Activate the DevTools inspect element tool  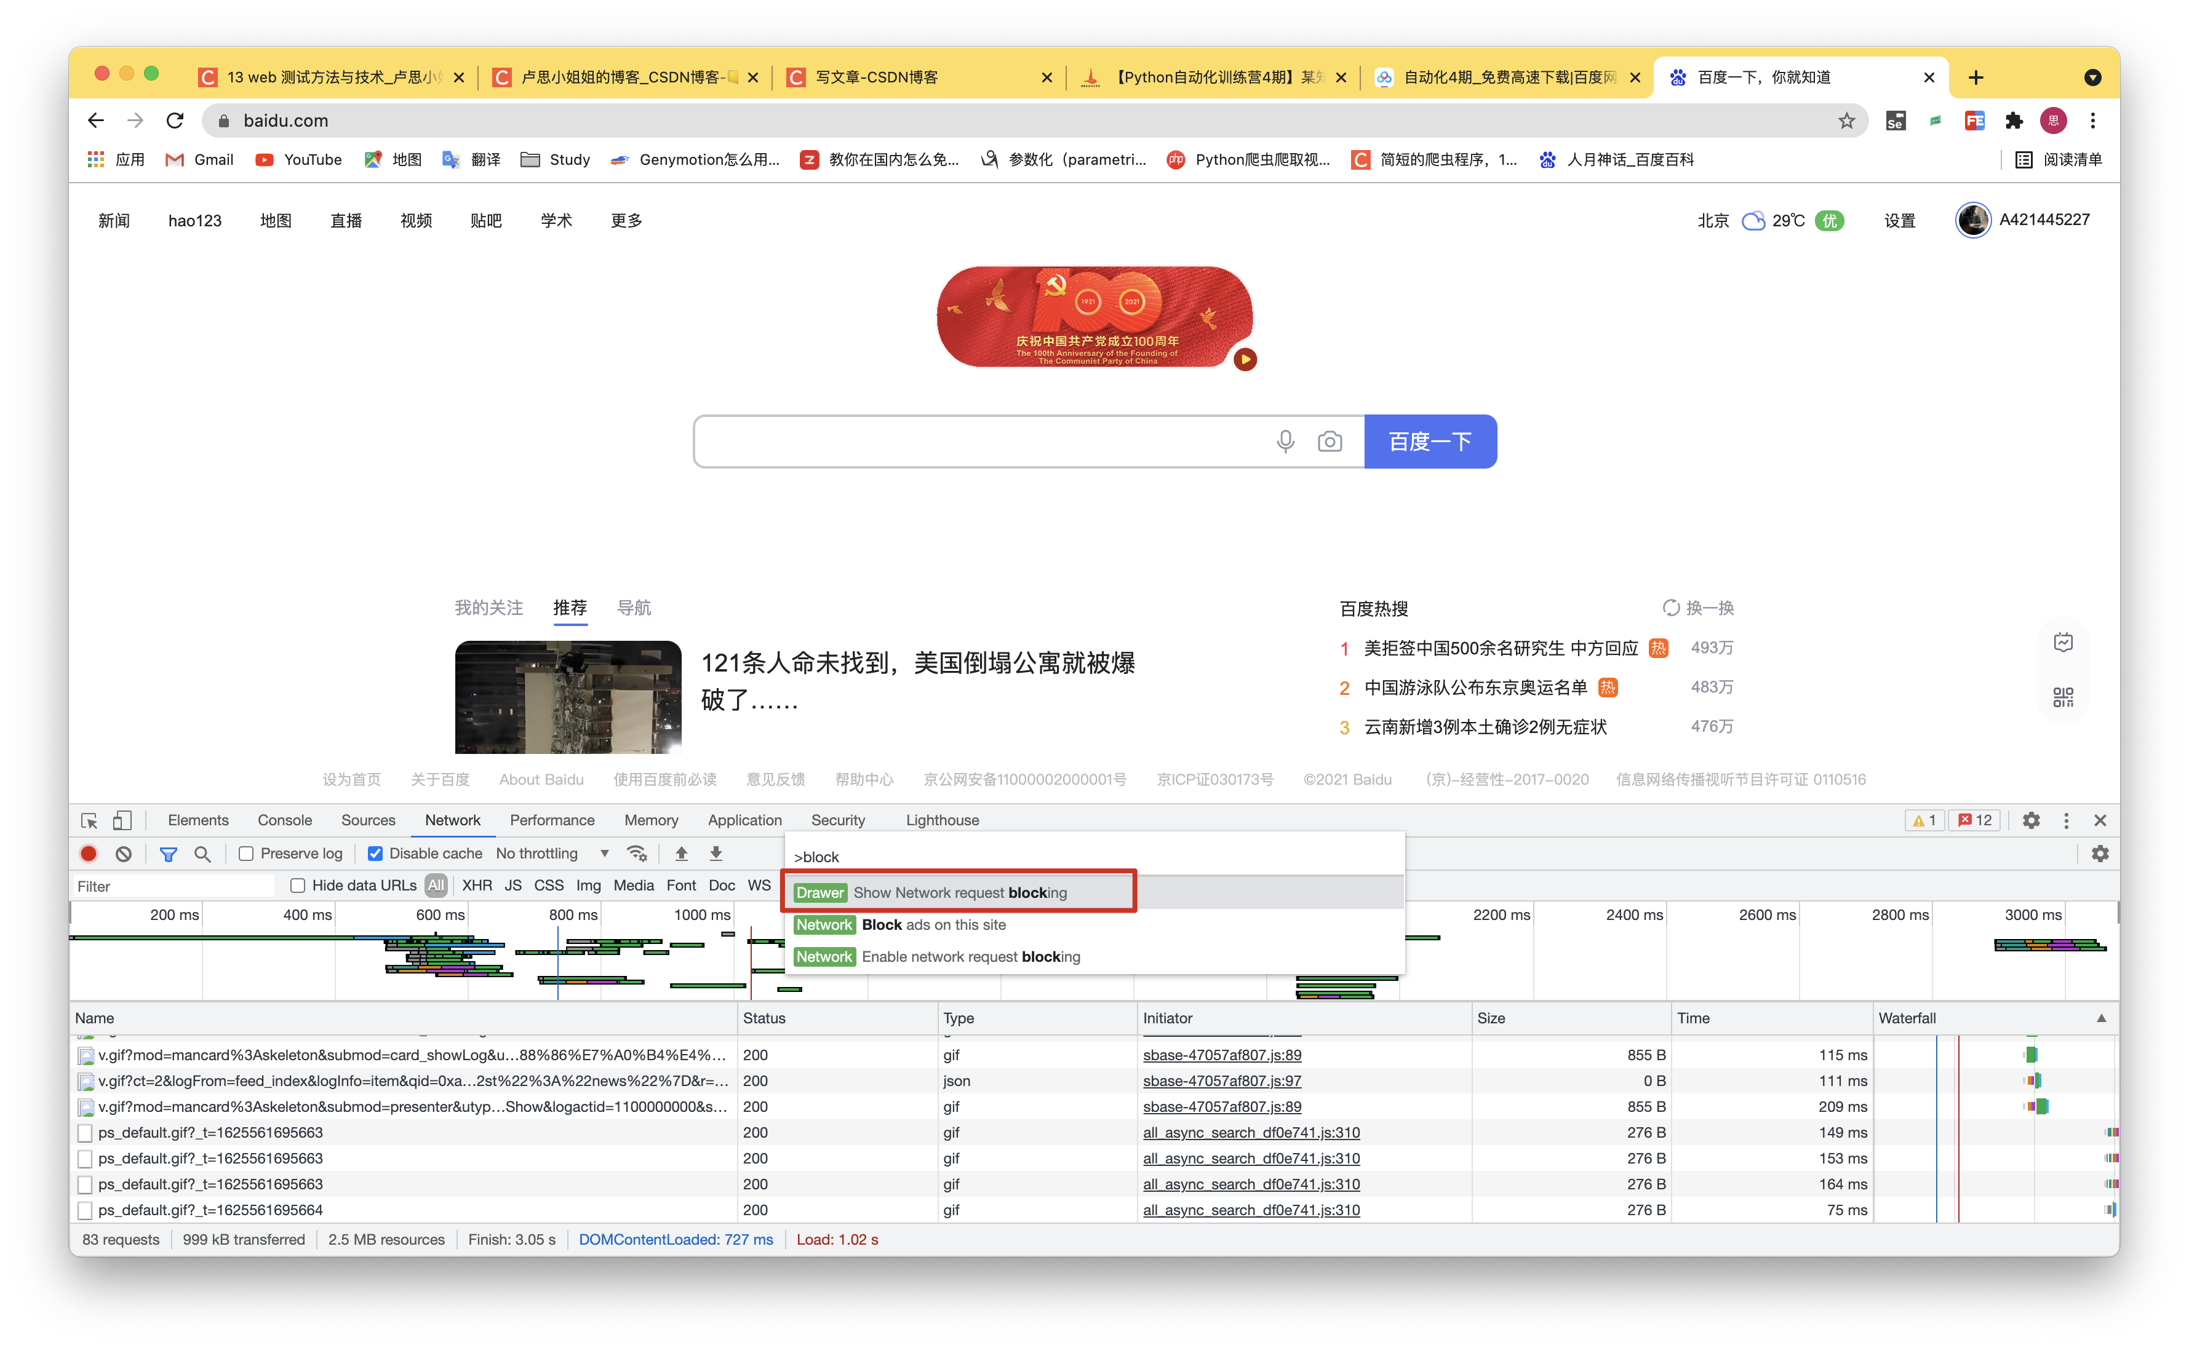(89, 820)
